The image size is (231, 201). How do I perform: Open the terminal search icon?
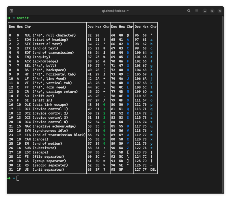(189, 11)
